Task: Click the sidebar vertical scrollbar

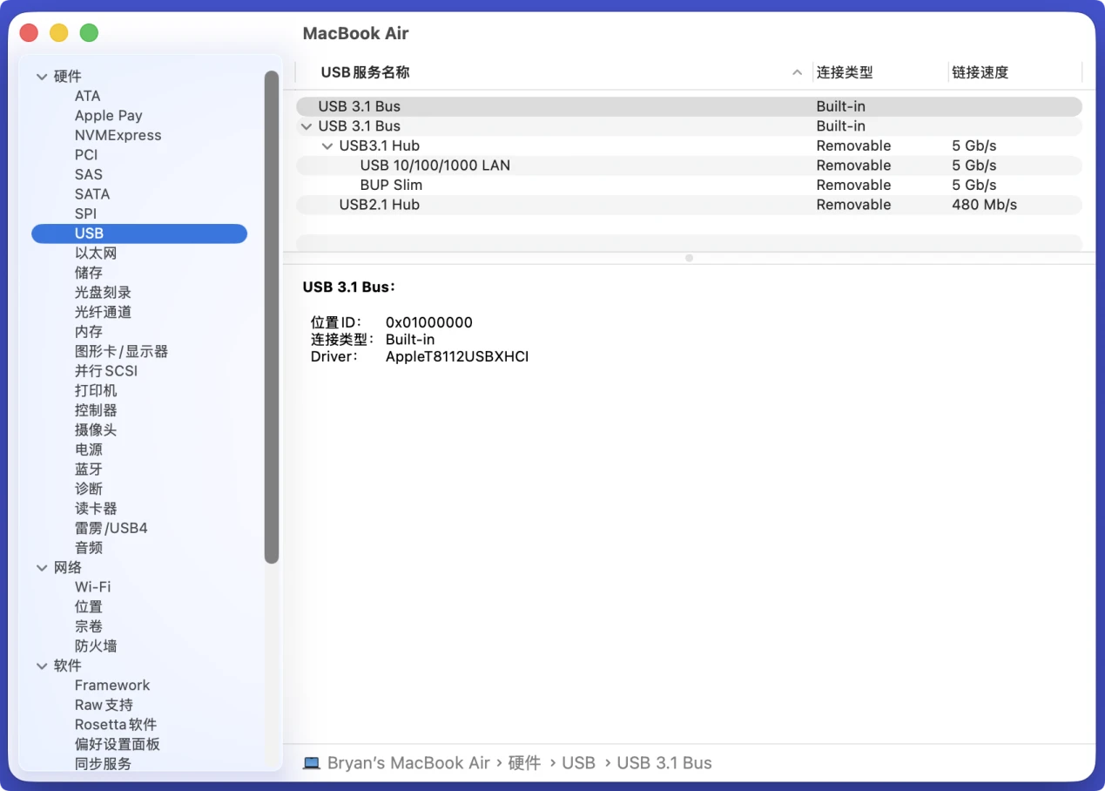Action: [x=272, y=317]
